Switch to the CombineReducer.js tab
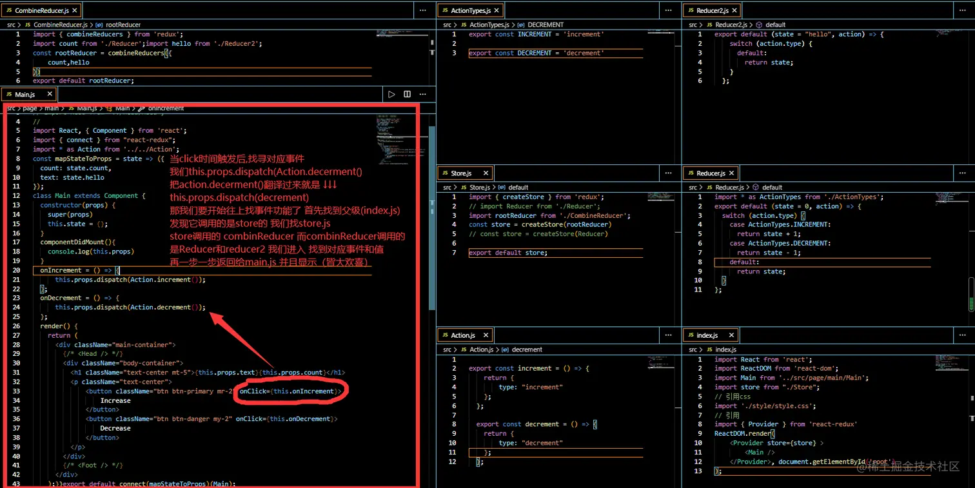The height and width of the screenshot is (488, 975). tap(40, 11)
